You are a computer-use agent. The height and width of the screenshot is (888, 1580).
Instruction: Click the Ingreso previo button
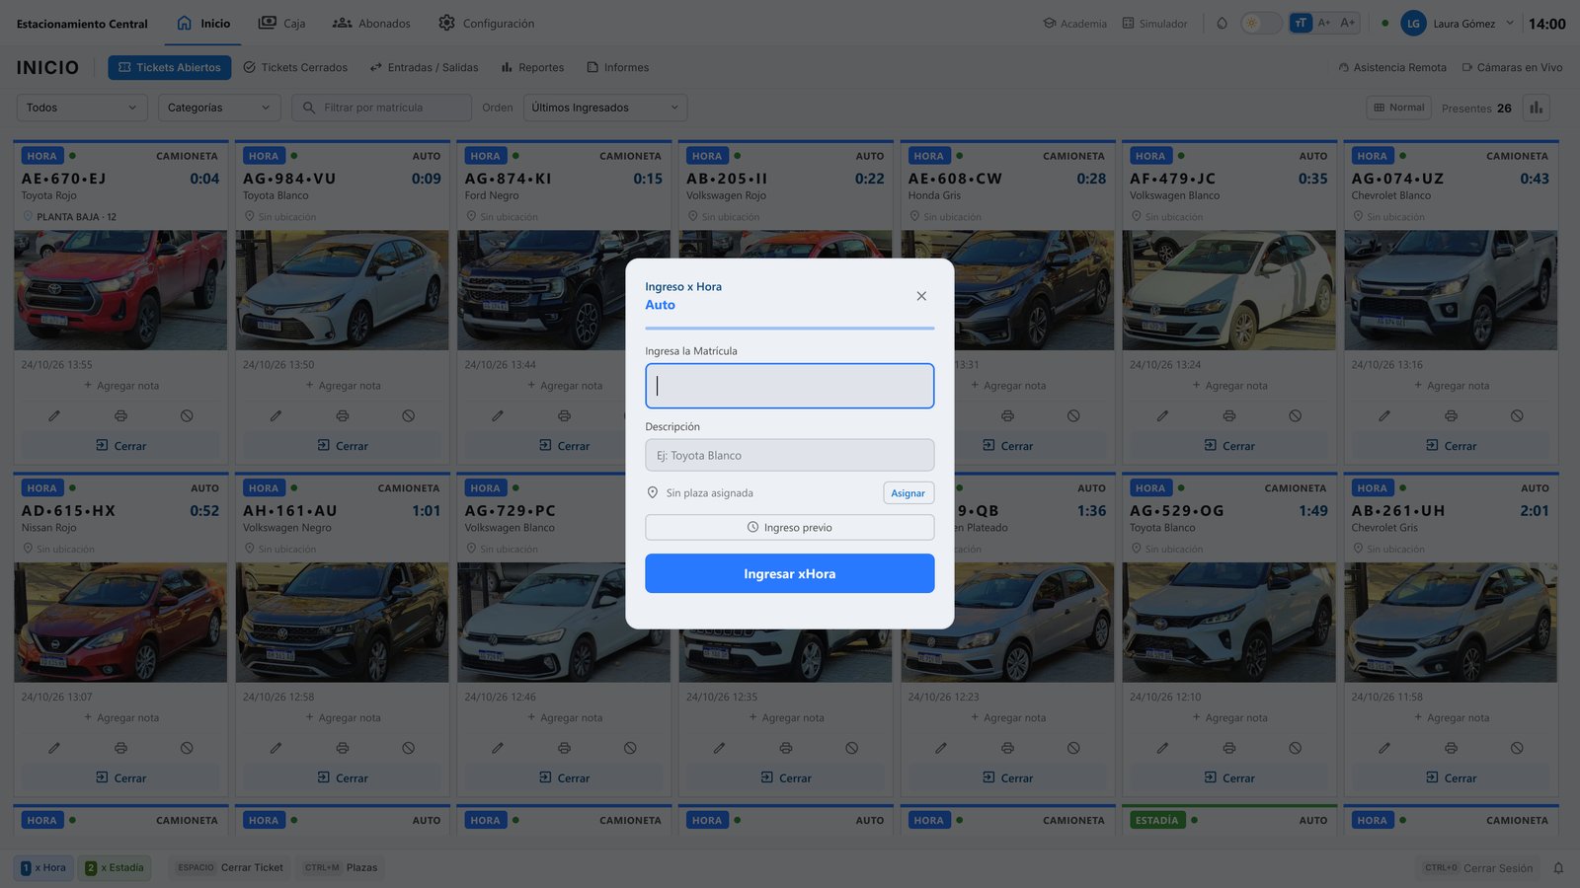point(790,527)
